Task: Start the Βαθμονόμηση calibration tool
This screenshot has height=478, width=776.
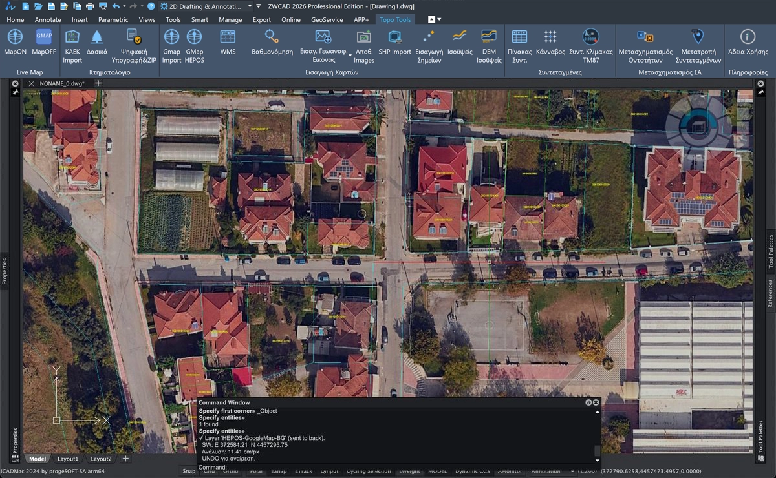Action: click(272, 42)
